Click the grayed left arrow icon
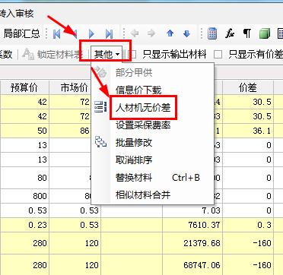The image size is (283, 275). [135, 33]
